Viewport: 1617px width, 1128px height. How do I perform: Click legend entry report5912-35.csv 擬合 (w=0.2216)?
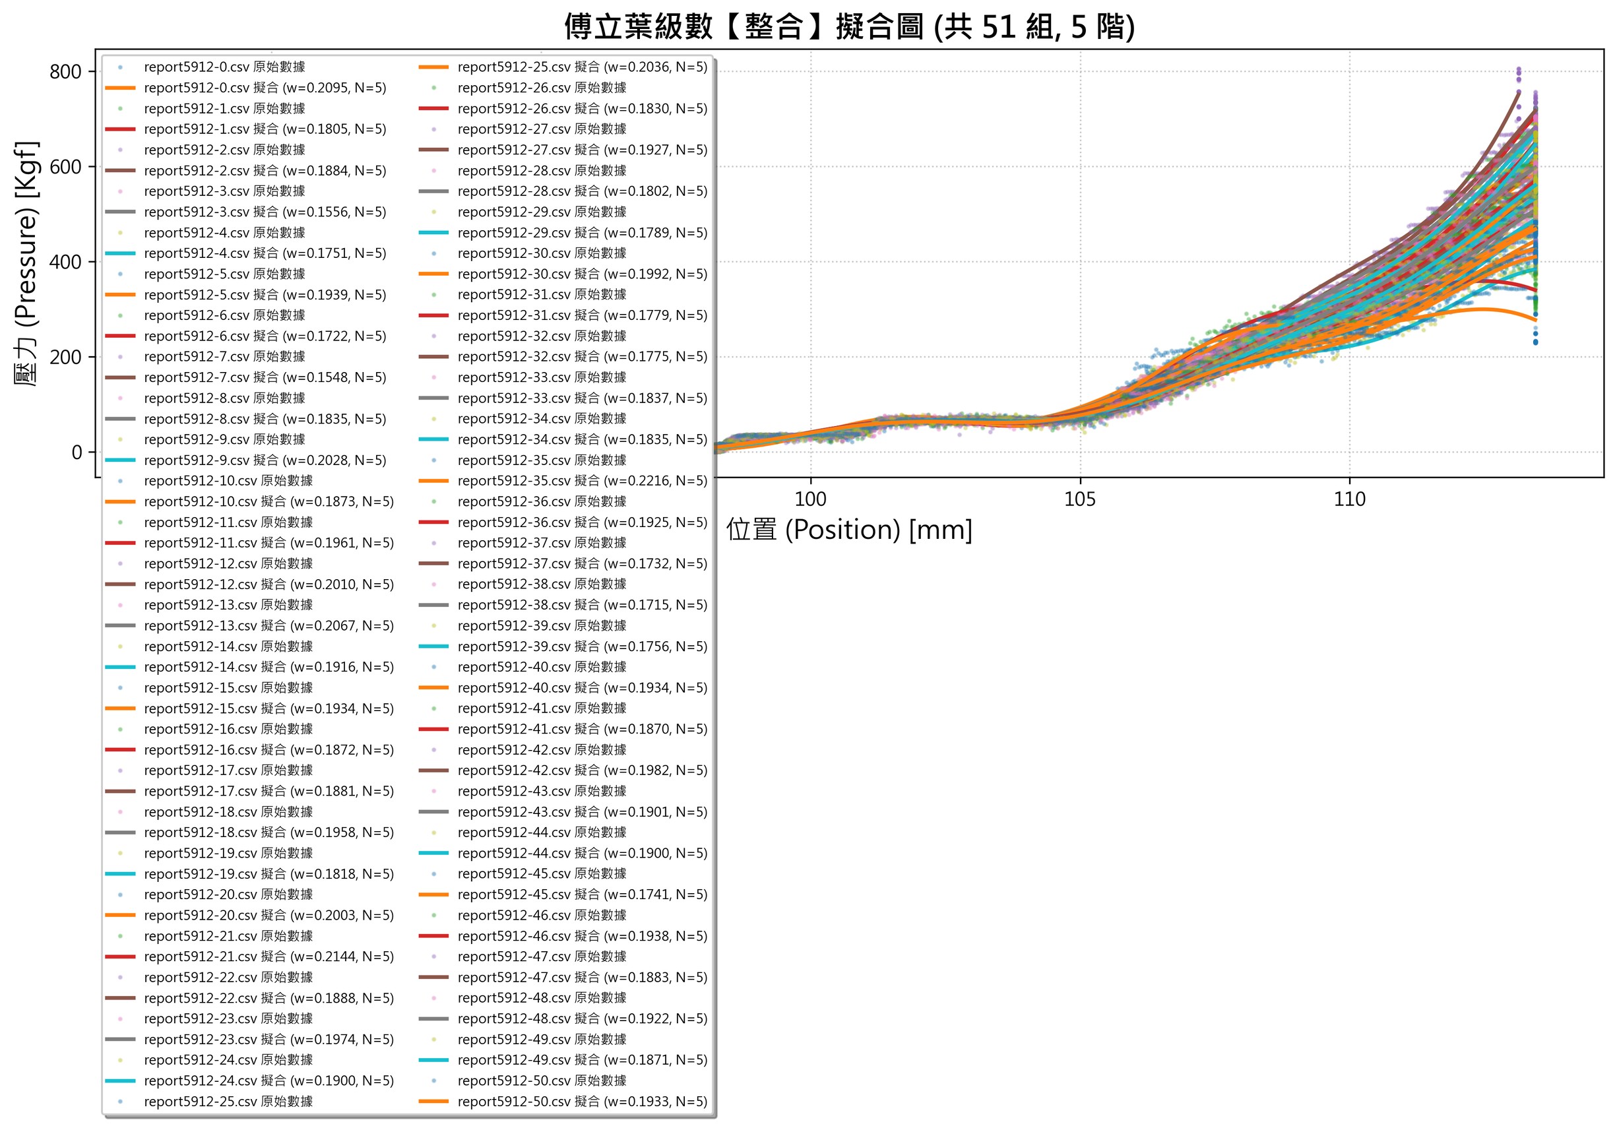(x=582, y=481)
